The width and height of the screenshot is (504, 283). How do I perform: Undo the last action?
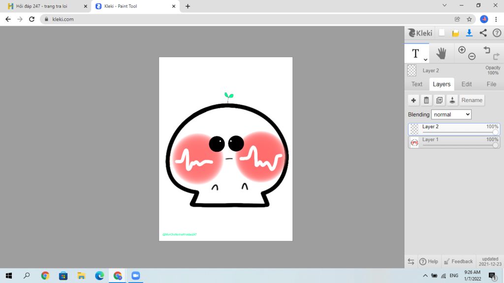coord(487,50)
